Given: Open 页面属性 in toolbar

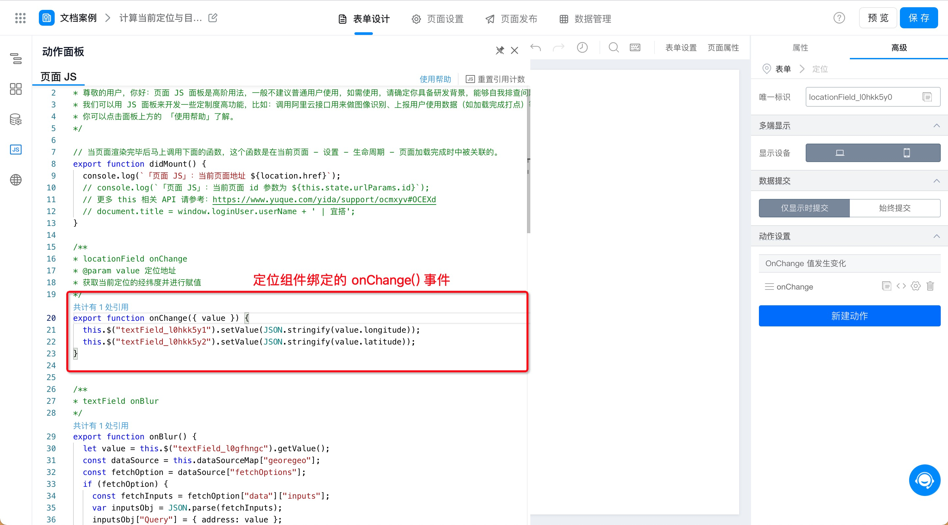Looking at the screenshot, I should point(723,47).
